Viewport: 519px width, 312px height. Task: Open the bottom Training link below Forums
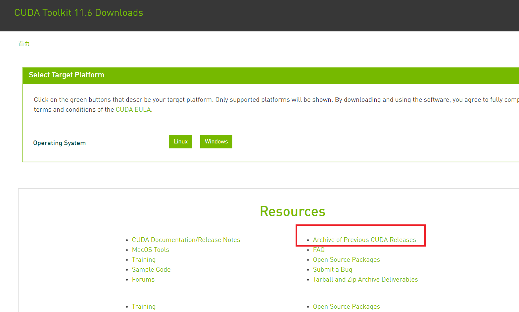pyautogui.click(x=144, y=307)
